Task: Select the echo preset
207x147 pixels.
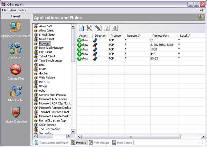Action: pyautogui.click(x=42, y=91)
